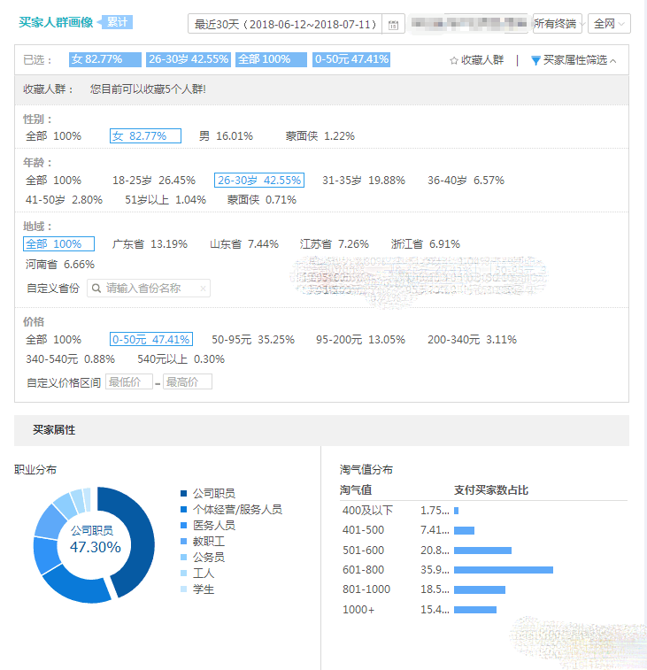Click the 最低价 minimum price field
Screen dimensions: 647x670
pyautogui.click(x=129, y=382)
